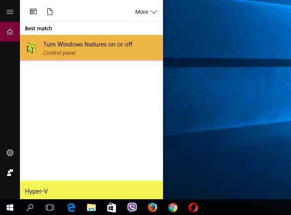Open the Windows Store taskbar icon

point(112,208)
